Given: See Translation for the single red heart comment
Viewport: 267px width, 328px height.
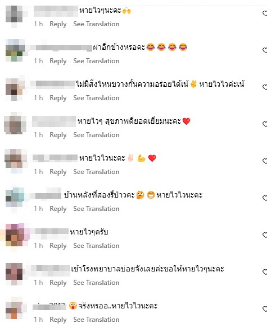Looking at the screenshot, I should click(96, 135).
